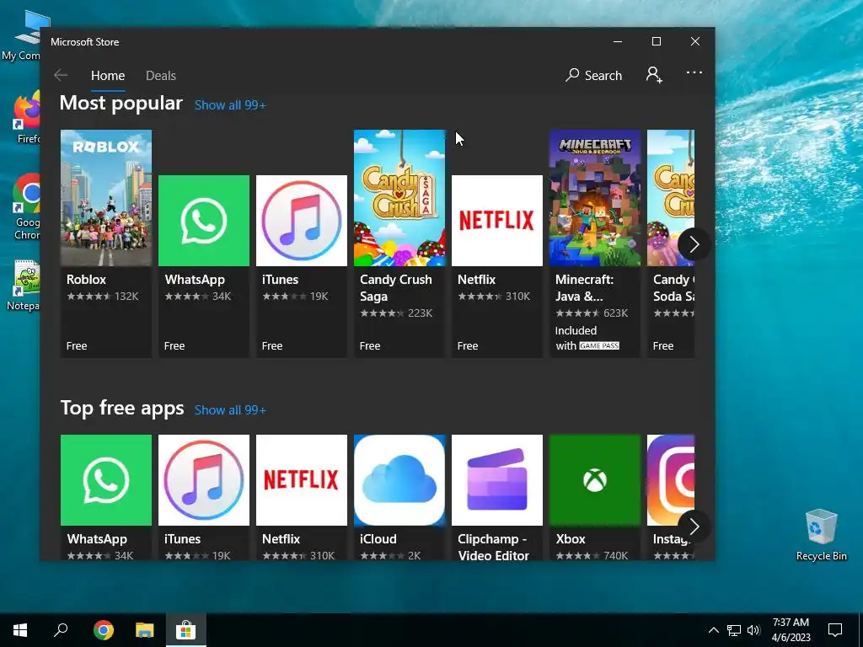Image resolution: width=863 pixels, height=647 pixels.
Task: Open network icon in system tray
Action: pos(734,630)
